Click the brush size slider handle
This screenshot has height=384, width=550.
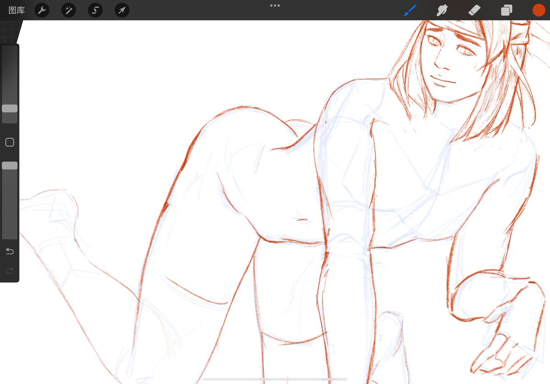[10, 108]
